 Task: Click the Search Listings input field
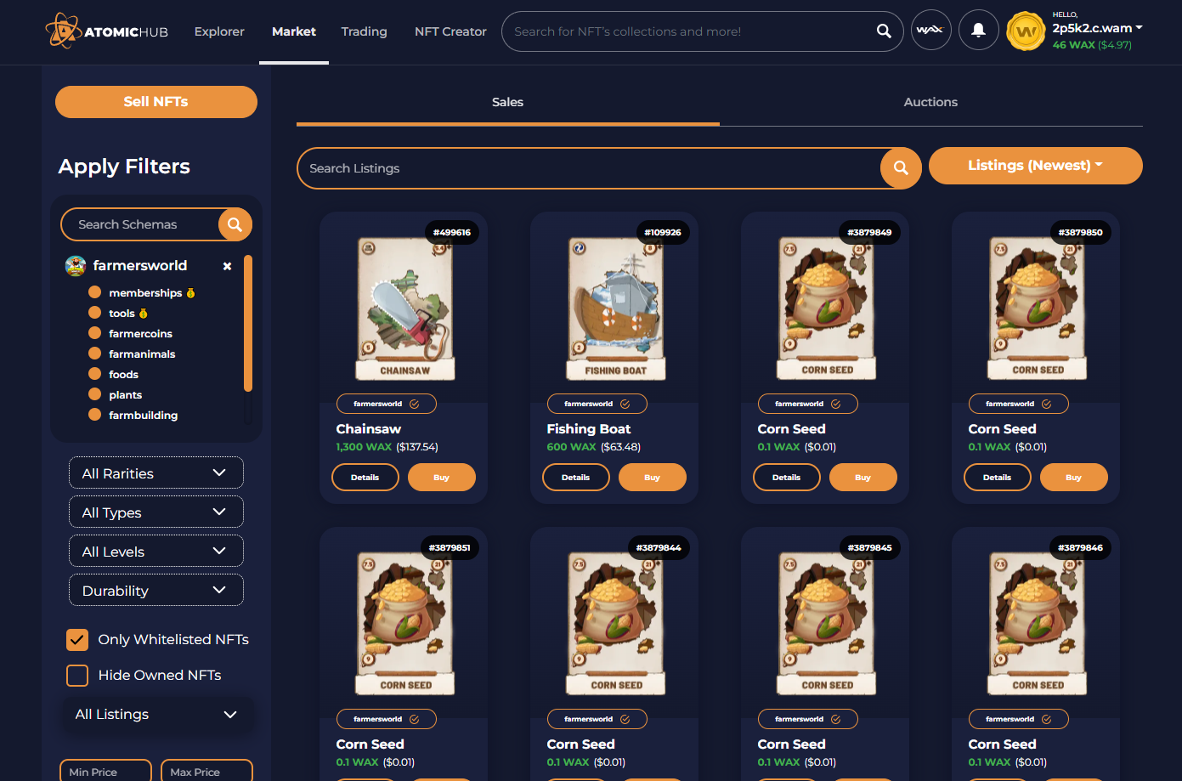pyautogui.click(x=590, y=168)
